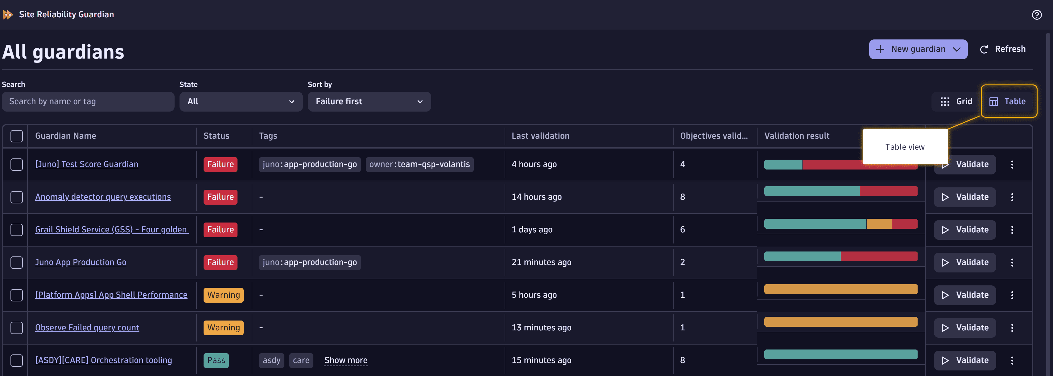
Task: Open Observe Failed query count link
Action: coord(87,328)
